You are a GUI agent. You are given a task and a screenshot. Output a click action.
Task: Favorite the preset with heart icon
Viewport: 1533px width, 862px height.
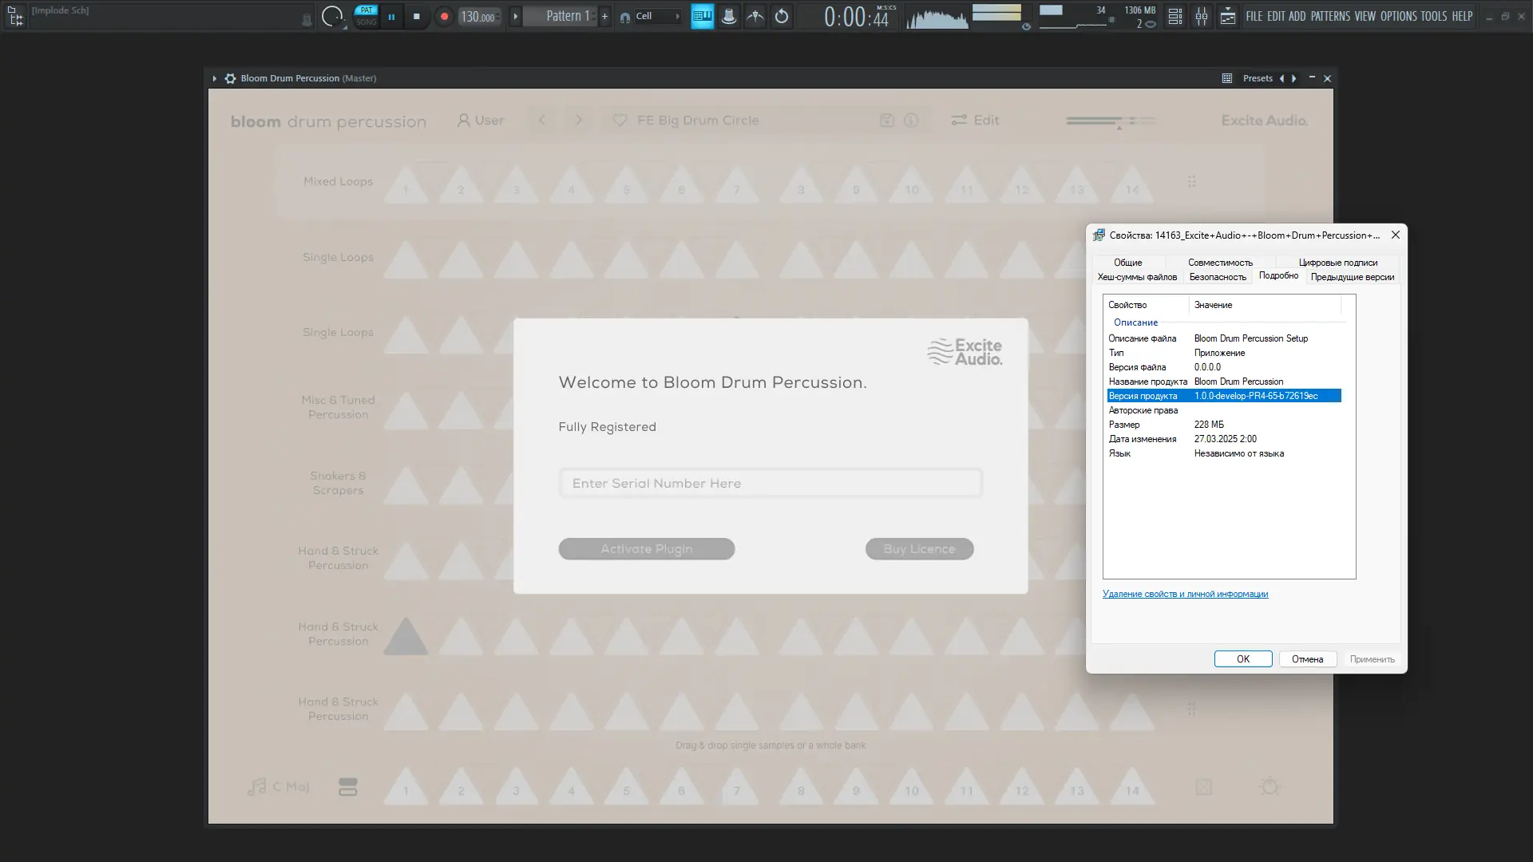click(x=620, y=121)
